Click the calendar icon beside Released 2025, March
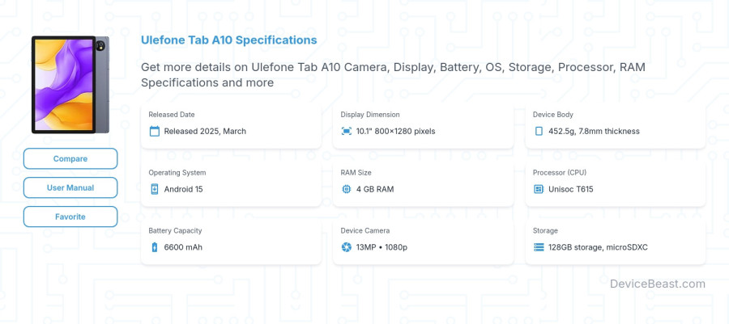The image size is (729, 324). point(155,131)
